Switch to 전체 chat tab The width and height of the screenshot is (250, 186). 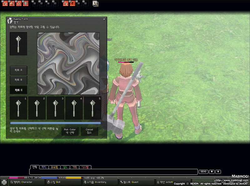(x=35, y=167)
